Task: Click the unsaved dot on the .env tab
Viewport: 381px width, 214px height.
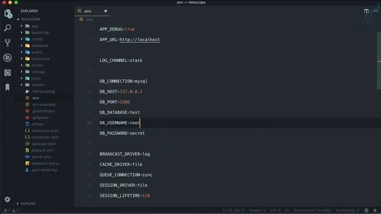Action: point(105,11)
